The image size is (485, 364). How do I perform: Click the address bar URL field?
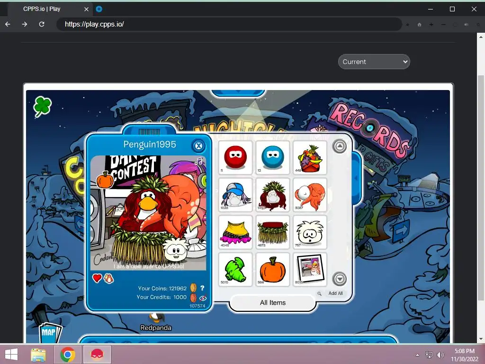tap(229, 24)
